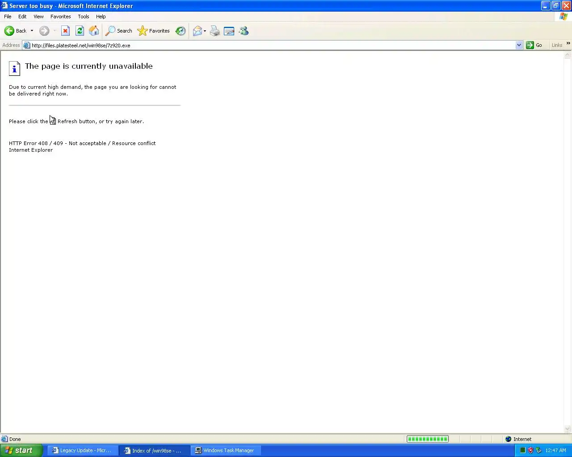The width and height of the screenshot is (572, 457).
Task: Open the File menu
Action: [8, 17]
